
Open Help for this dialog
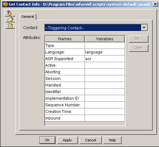(x=112, y=140)
